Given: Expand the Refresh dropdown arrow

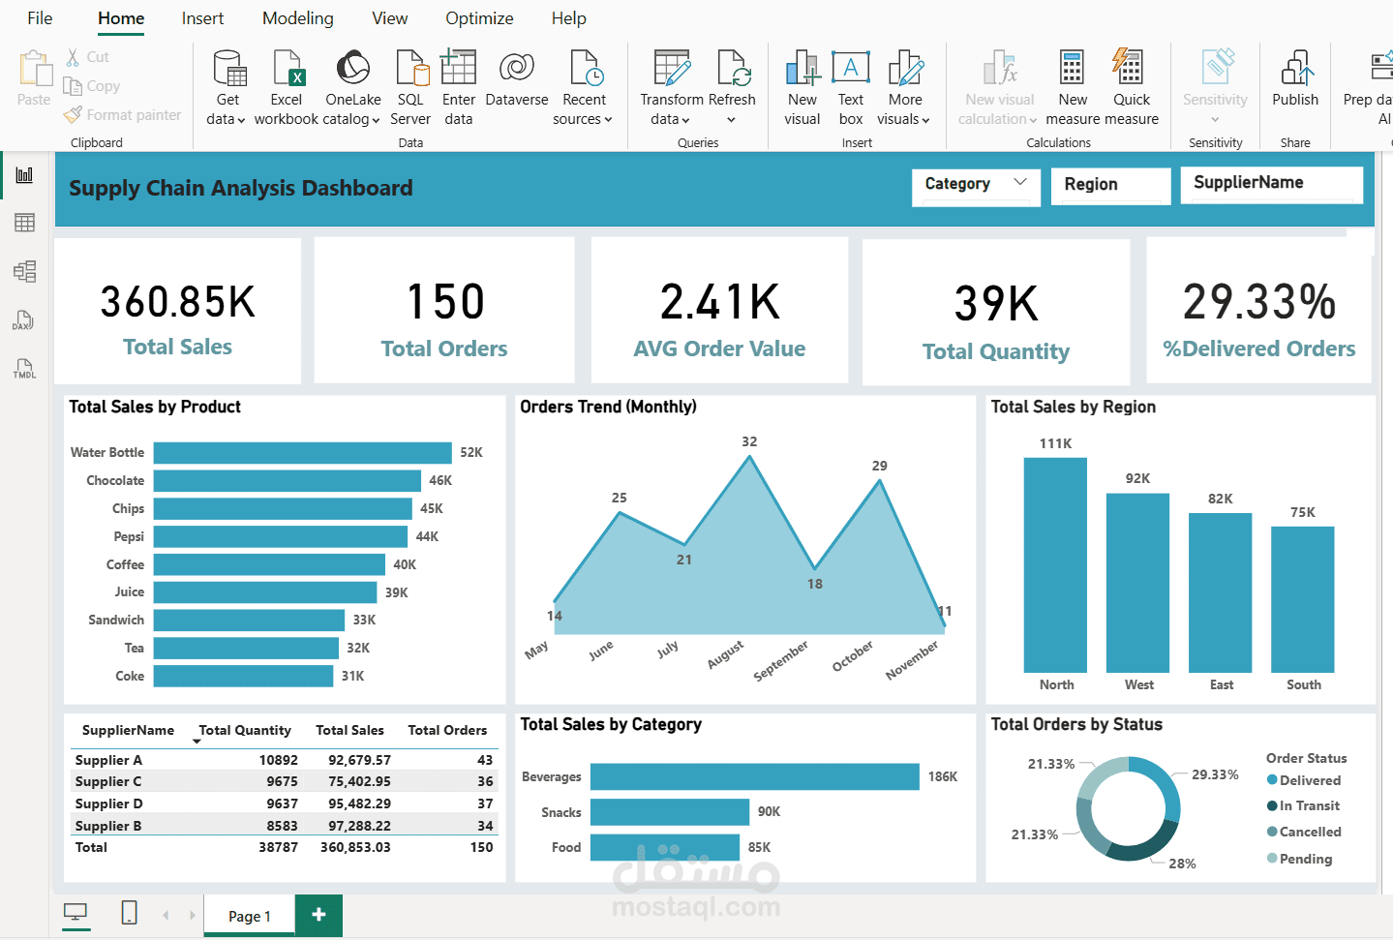Looking at the screenshot, I should click(731, 120).
